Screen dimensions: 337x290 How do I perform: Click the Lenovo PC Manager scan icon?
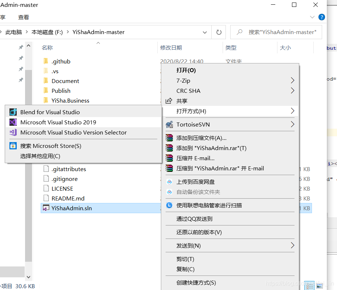[169, 205]
